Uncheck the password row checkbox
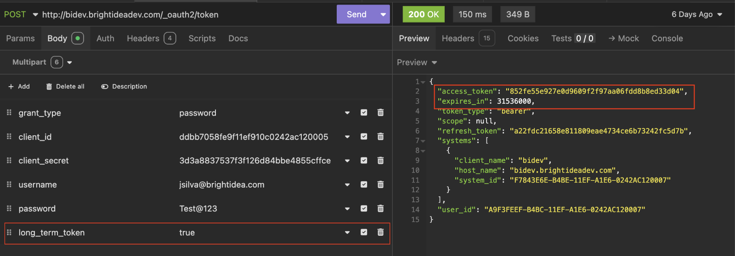 [364, 208]
